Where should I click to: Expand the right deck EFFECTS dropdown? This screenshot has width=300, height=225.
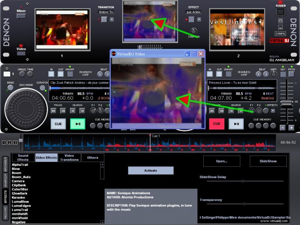(273, 111)
